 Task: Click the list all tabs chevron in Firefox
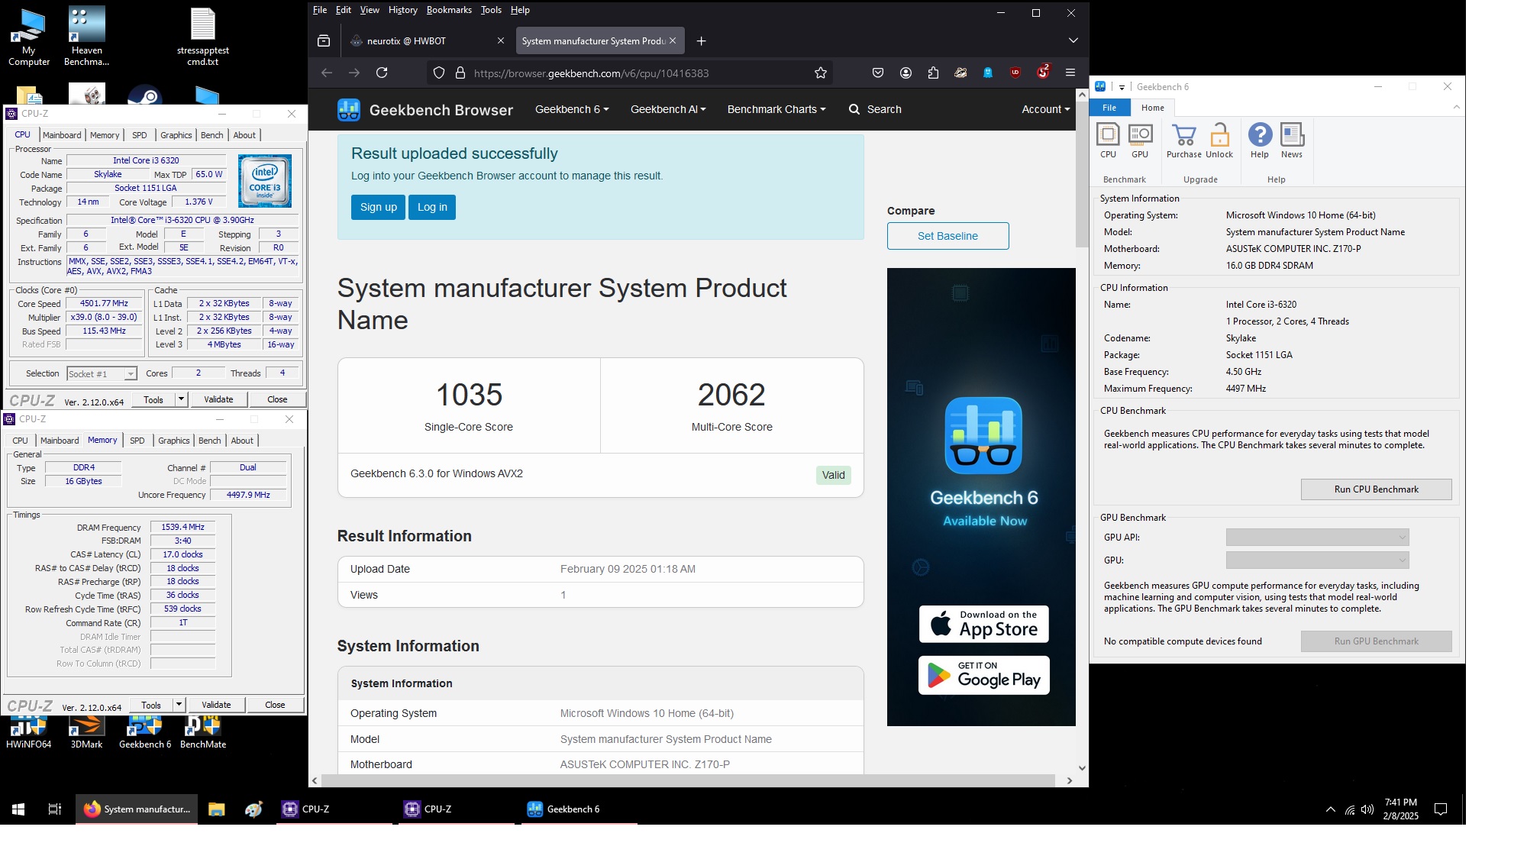[x=1073, y=40]
